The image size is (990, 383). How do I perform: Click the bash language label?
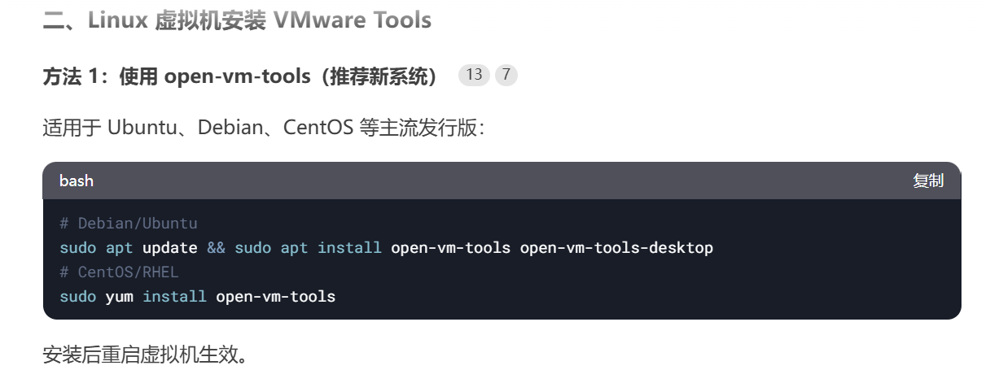(x=77, y=181)
